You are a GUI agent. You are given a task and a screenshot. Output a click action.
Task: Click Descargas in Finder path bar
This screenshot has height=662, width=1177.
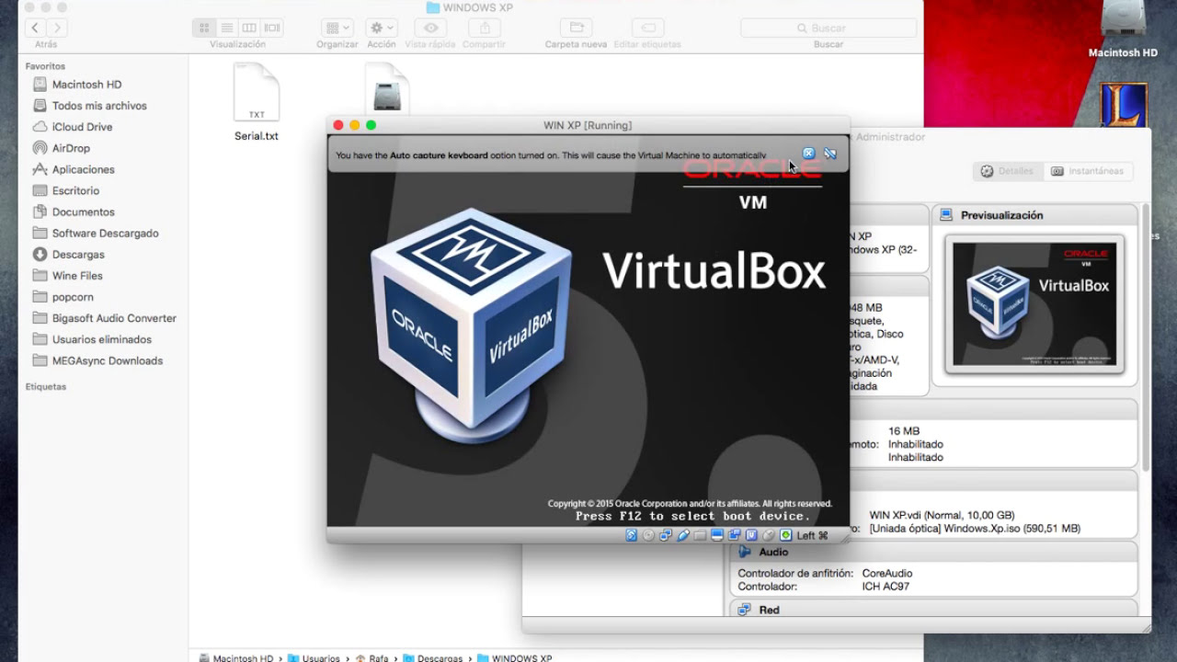point(432,657)
